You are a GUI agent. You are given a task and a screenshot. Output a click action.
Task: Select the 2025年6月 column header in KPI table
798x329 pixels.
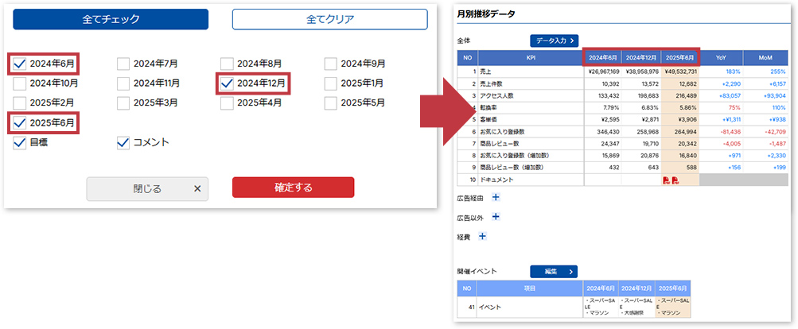coord(680,58)
